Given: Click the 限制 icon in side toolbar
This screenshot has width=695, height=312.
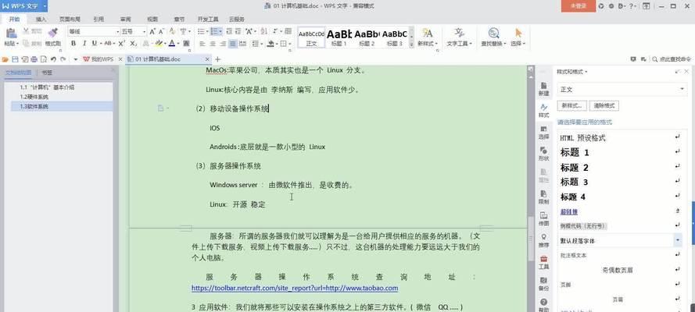Looking at the screenshot, I should (x=543, y=197).
